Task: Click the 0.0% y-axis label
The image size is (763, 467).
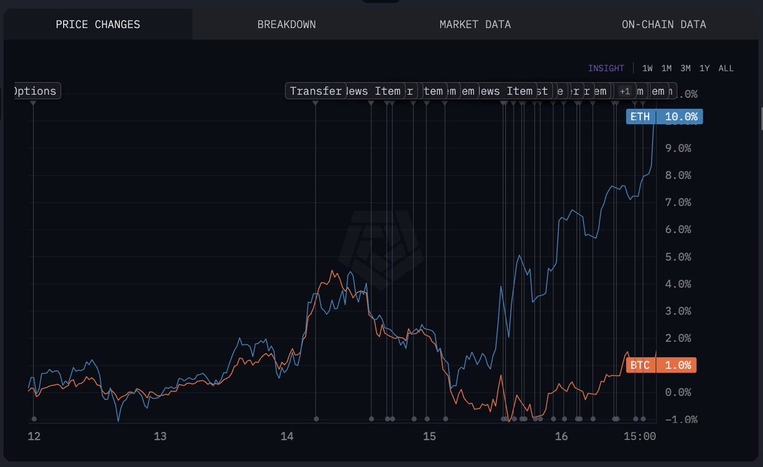Action: pyautogui.click(x=677, y=392)
